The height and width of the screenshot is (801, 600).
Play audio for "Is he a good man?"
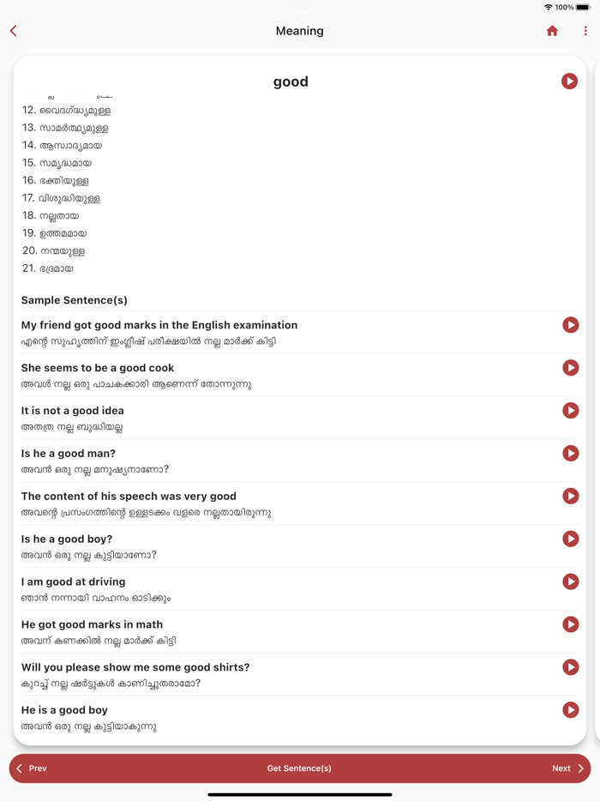coord(570,453)
